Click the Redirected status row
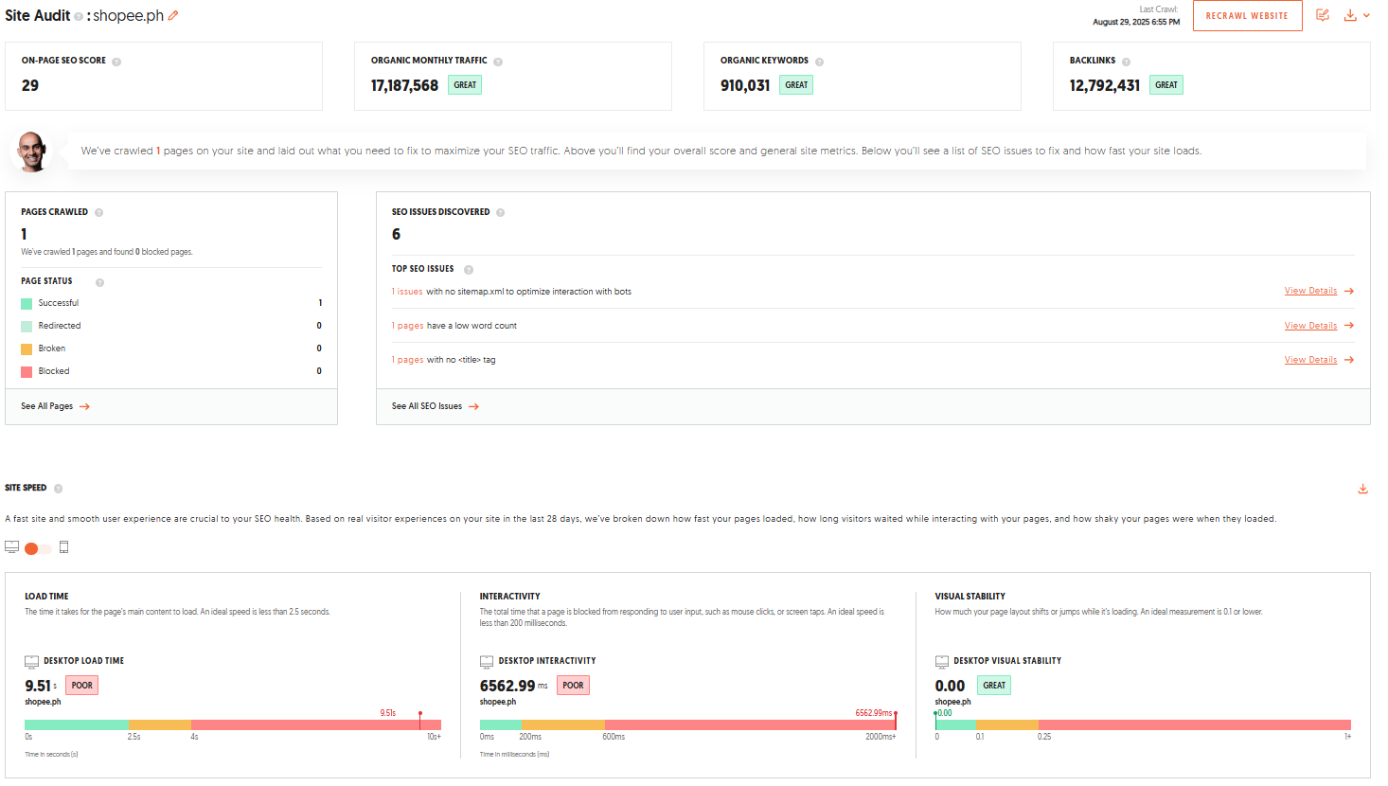This screenshot has width=1388, height=786. [x=171, y=326]
